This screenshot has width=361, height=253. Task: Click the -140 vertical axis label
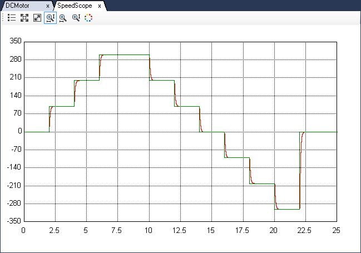(x=14, y=167)
